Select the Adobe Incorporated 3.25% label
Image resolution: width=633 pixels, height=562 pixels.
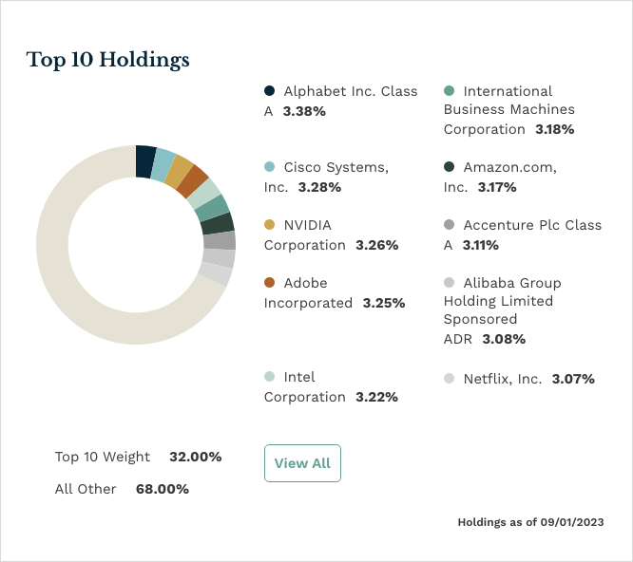pyautogui.click(x=335, y=293)
